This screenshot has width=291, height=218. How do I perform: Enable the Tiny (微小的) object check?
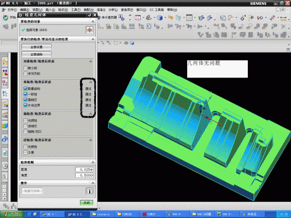[26, 68]
